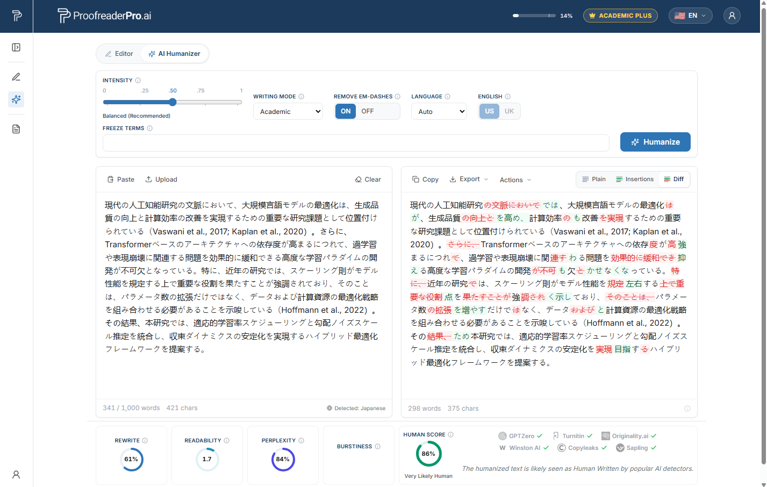
Task: Click the Upload button
Action: tap(161, 180)
